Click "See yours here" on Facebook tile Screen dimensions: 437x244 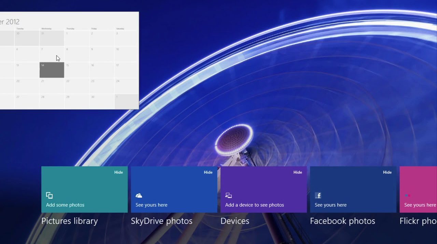coord(330,205)
